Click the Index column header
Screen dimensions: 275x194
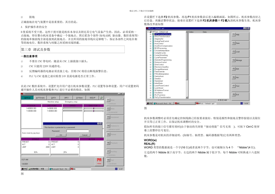coord(196,32)
